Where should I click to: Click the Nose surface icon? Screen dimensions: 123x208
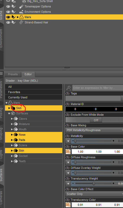click(x=16, y=135)
